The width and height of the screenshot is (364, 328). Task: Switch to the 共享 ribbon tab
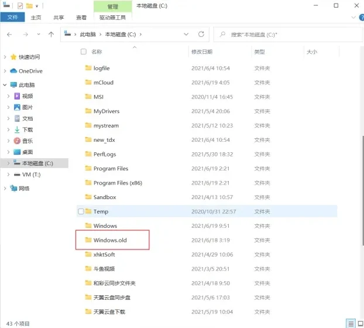59,18
